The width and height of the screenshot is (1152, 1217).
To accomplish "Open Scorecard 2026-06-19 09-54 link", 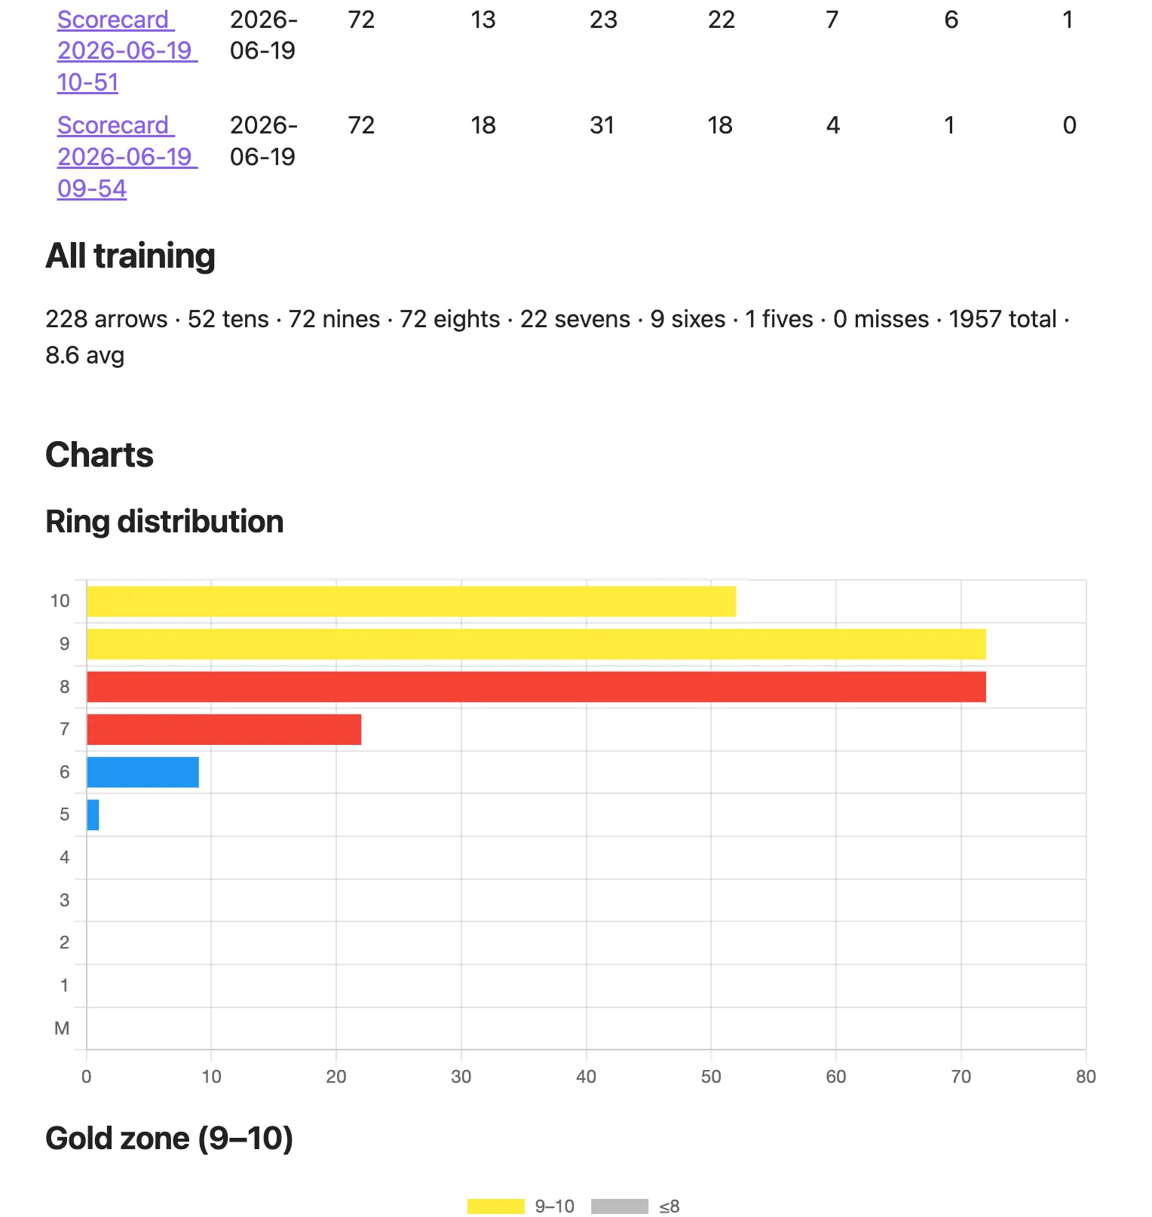I will tap(127, 157).
